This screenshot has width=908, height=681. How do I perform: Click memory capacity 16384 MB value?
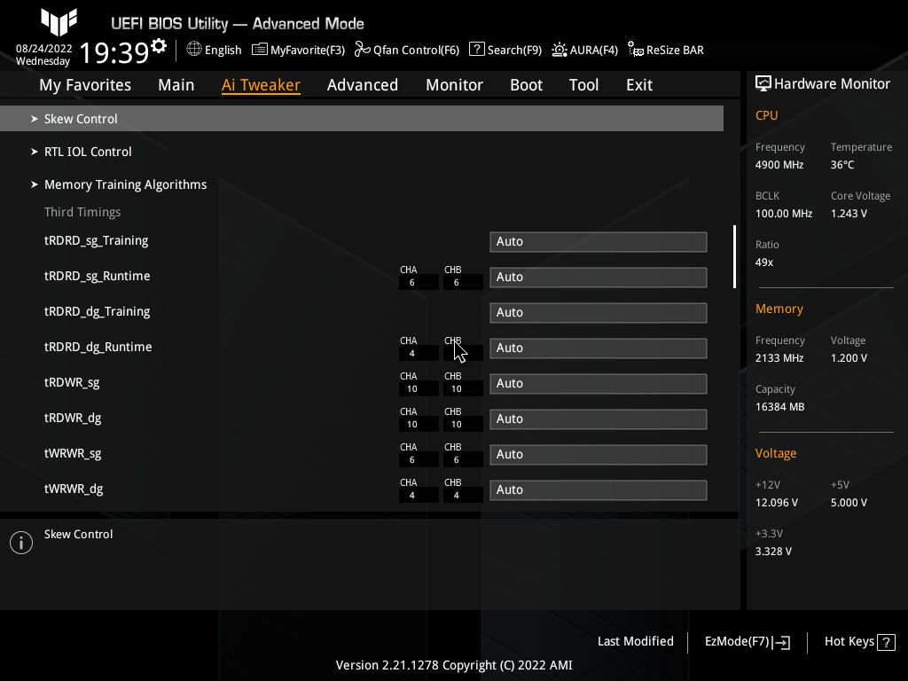(779, 406)
